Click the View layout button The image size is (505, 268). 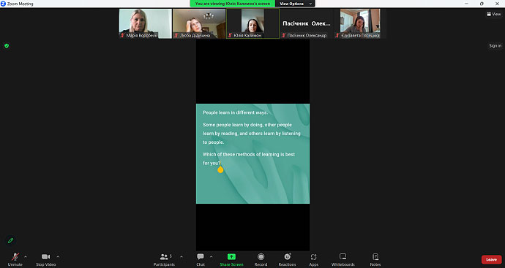tap(494, 14)
